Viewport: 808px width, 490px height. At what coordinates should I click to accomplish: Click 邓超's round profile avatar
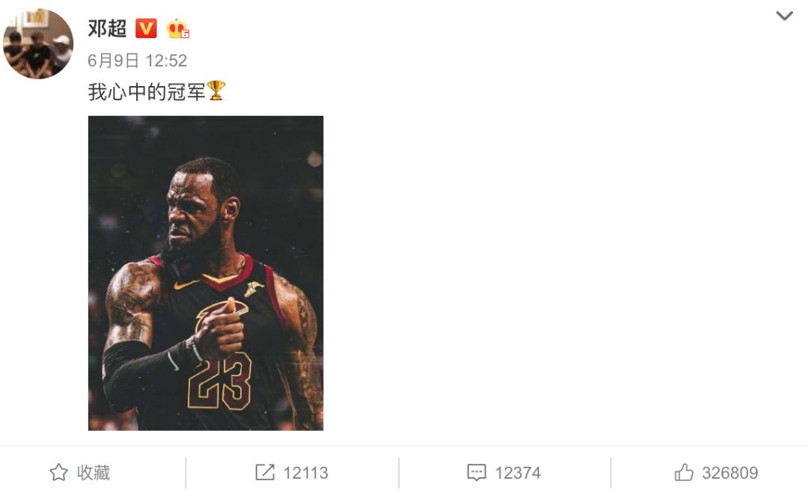(x=38, y=43)
